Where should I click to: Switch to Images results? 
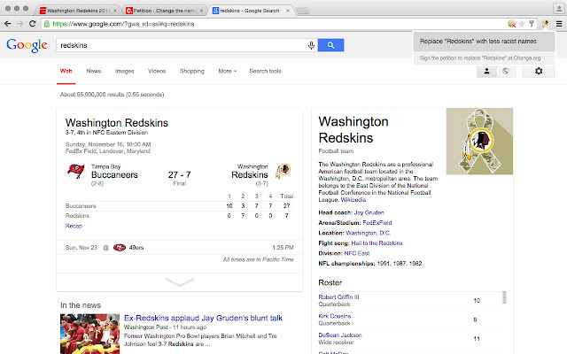124,71
